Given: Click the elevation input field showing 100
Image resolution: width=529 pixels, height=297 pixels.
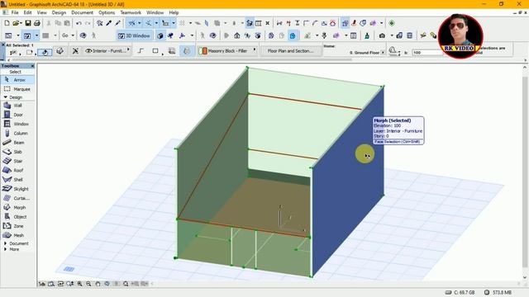Looking at the screenshot, I should [x=427, y=53].
